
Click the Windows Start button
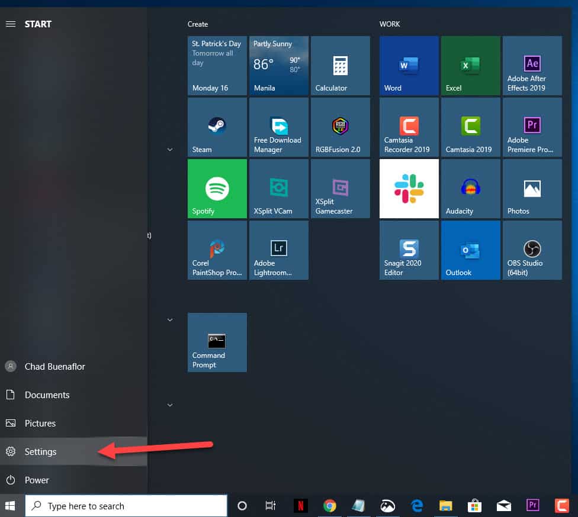(x=10, y=506)
